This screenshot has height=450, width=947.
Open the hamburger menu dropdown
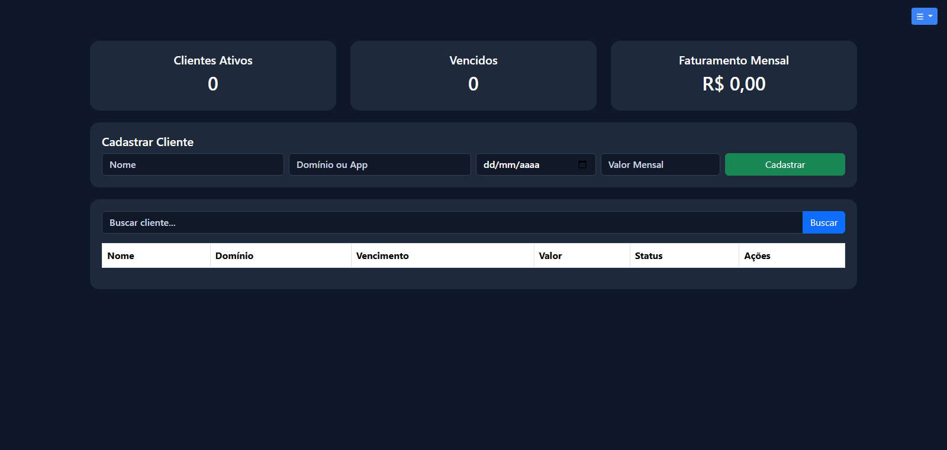pyautogui.click(x=923, y=17)
